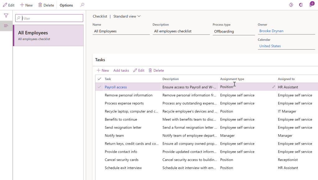Click the diamond-shaped icon in top right header

[291, 5]
